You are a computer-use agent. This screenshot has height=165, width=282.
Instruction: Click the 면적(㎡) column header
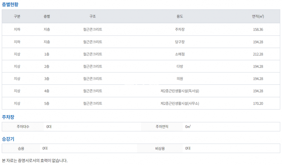tap(258, 16)
